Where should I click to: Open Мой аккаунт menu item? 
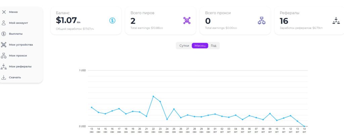pyautogui.click(x=18, y=23)
